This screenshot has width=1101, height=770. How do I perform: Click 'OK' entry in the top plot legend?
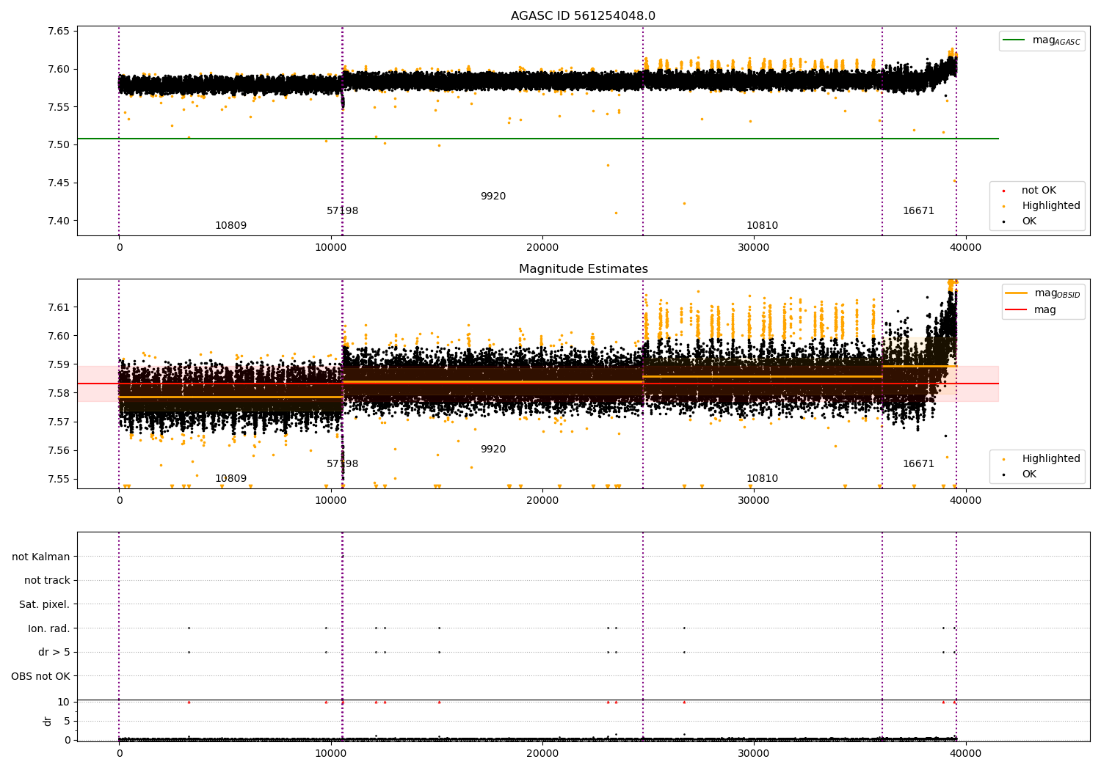1029,221
